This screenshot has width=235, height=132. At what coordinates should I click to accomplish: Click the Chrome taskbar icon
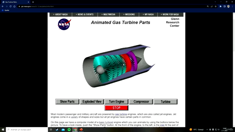[x=75, y=129]
